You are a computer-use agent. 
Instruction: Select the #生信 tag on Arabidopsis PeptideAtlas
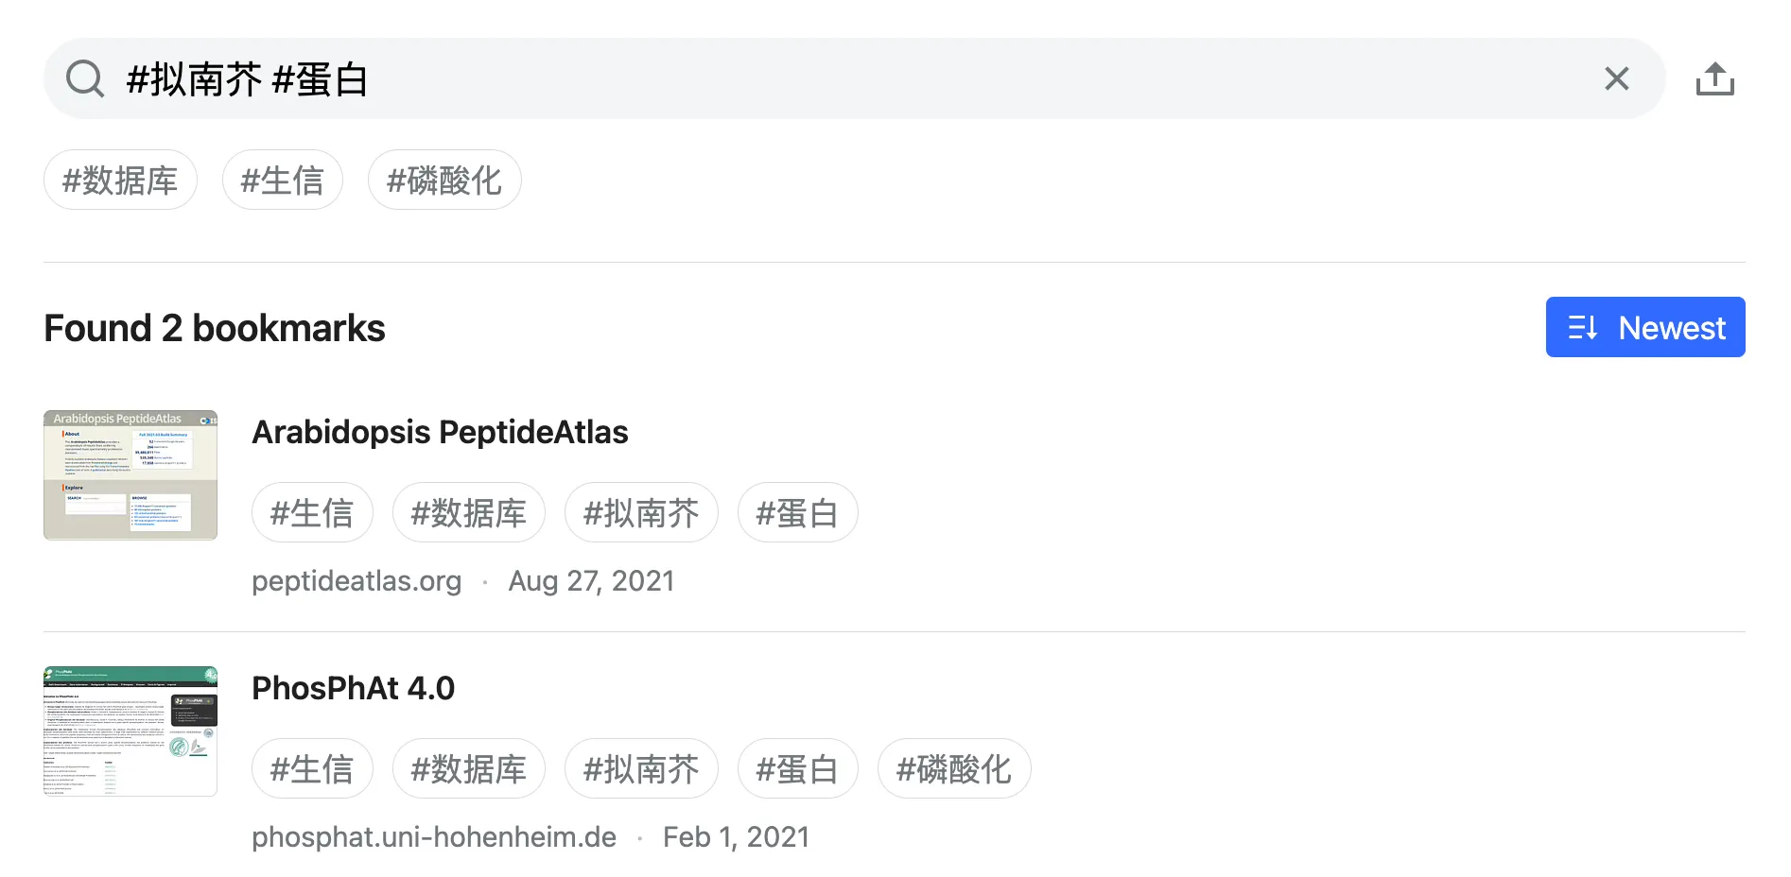point(312,512)
